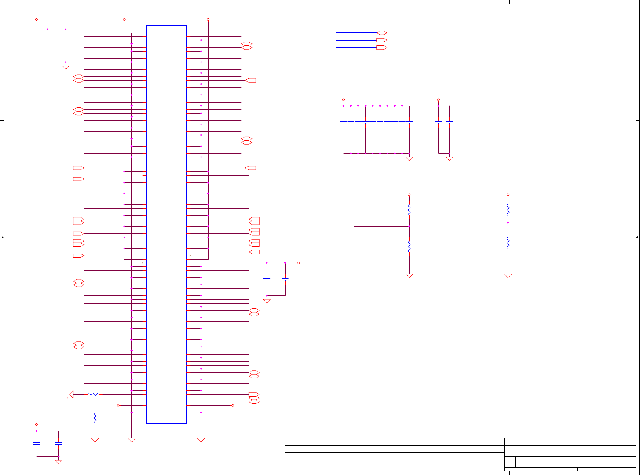Click the ground symbol of the left voltage divider
The height and width of the screenshot is (475, 640).
409,276
